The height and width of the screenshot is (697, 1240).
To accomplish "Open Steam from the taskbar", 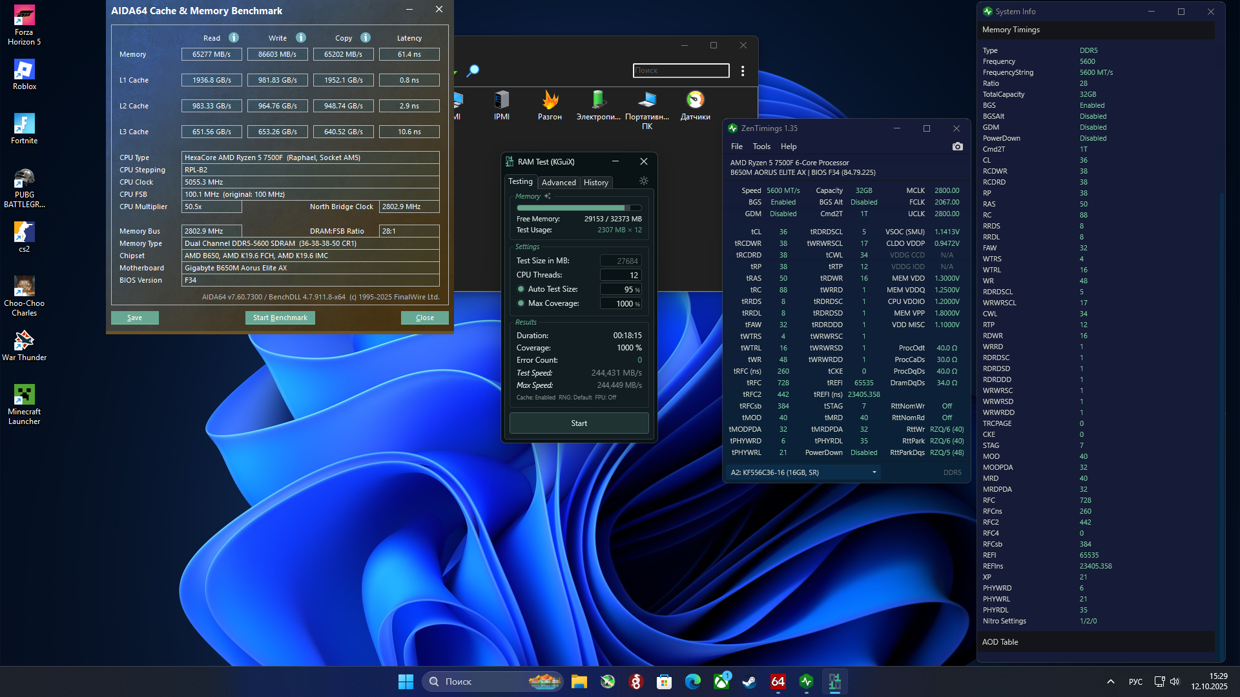I will pos(749,682).
